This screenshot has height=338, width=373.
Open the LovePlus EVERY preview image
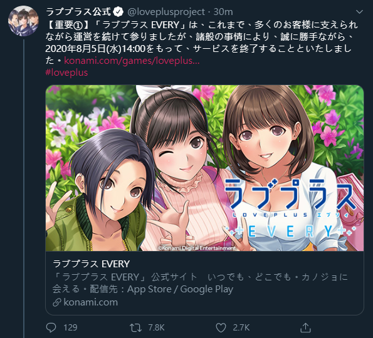point(204,168)
